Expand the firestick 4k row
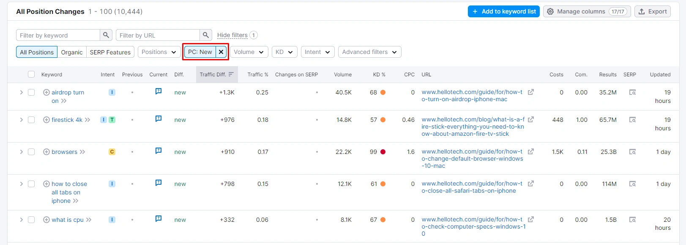The width and height of the screenshot is (686, 245). tap(21, 120)
